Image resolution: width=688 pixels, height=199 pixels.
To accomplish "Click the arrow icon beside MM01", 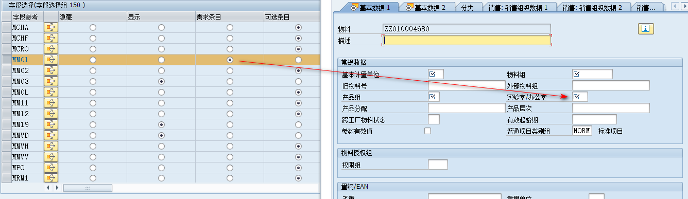I will coord(51,60).
